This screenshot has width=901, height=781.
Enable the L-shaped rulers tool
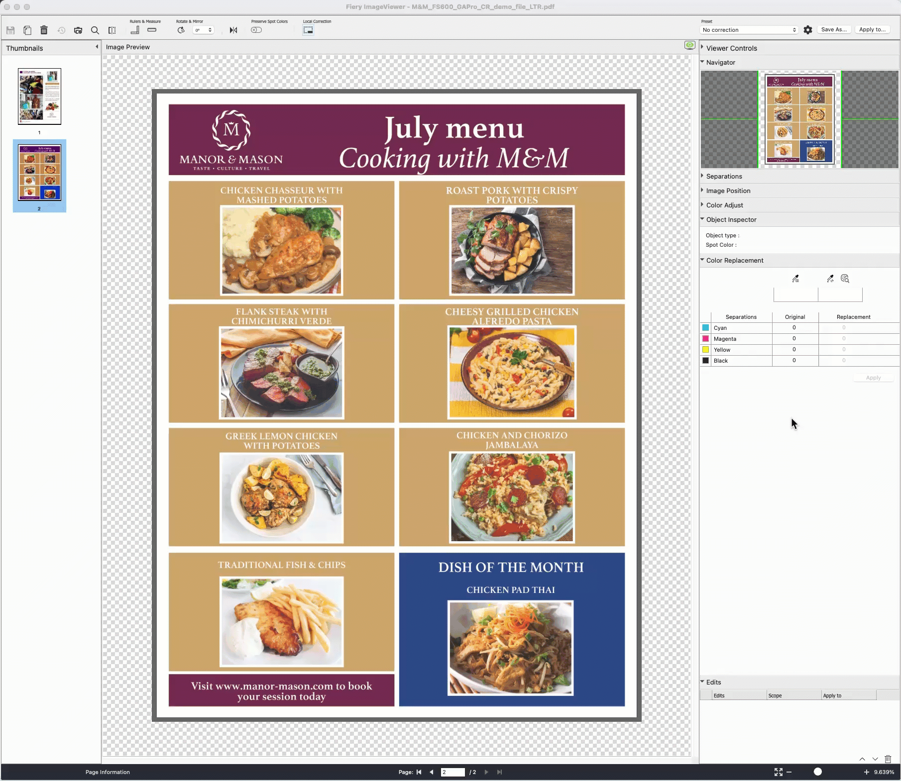[x=135, y=30]
